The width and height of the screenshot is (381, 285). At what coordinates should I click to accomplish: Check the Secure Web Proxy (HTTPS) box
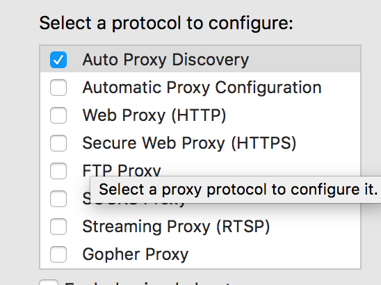(58, 143)
